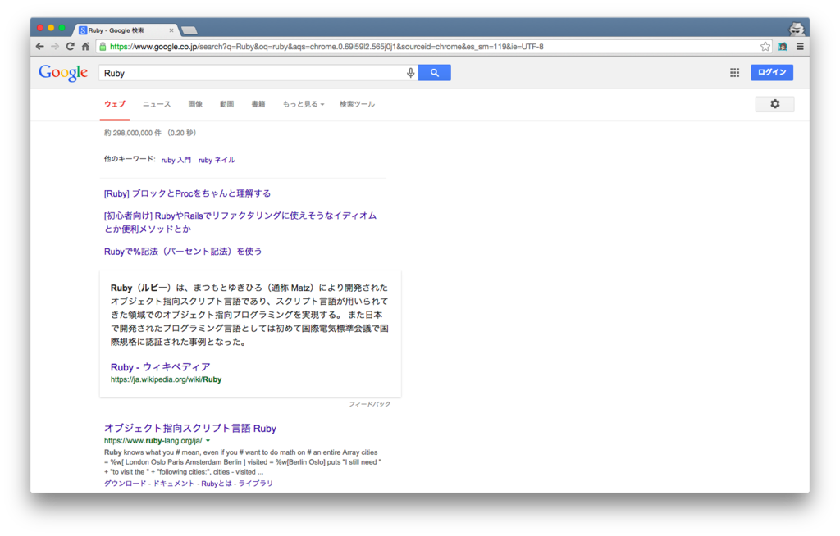This screenshot has width=840, height=536.
Task: Reload the page with the refresh icon
Action: [71, 47]
